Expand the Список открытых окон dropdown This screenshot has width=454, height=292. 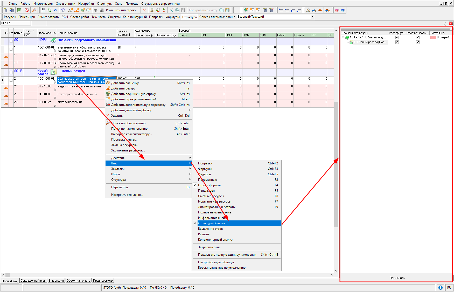[x=217, y=17]
